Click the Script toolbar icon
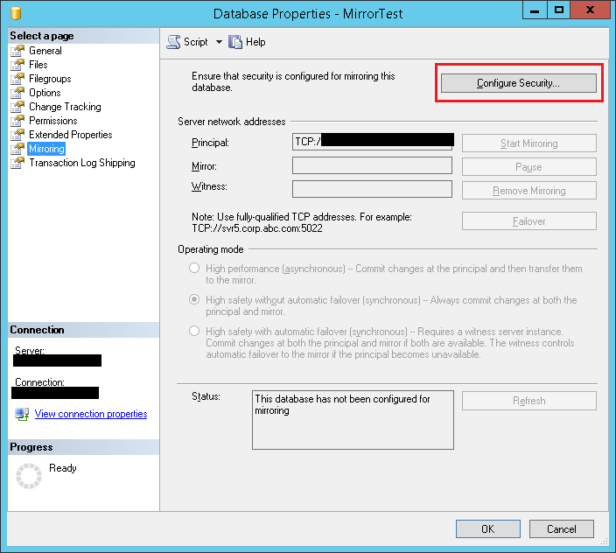The height and width of the screenshot is (553, 616). tap(173, 42)
